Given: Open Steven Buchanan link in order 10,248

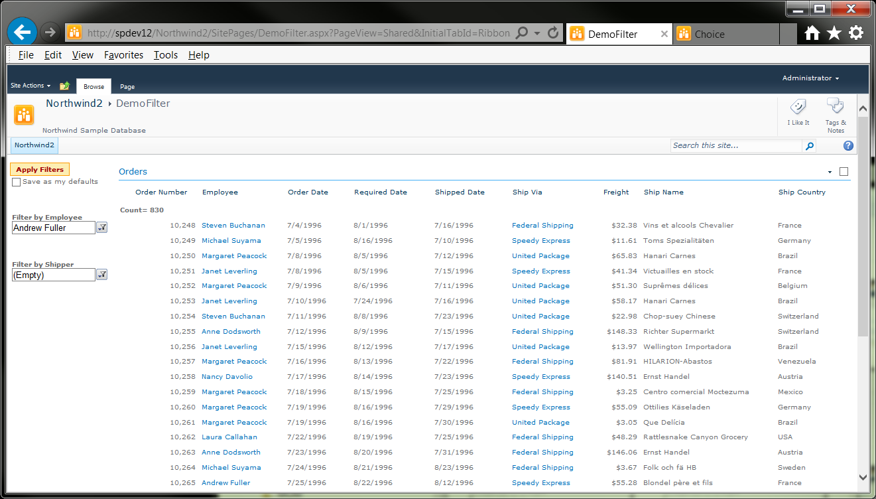Looking at the screenshot, I should pyautogui.click(x=233, y=226).
